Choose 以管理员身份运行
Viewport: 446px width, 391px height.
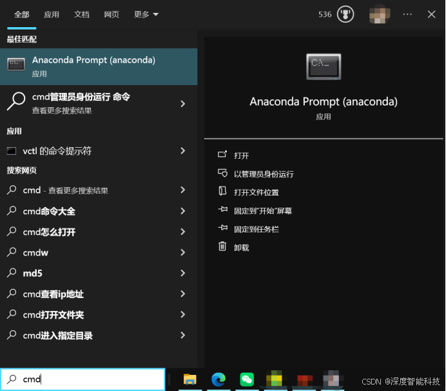coord(264,174)
